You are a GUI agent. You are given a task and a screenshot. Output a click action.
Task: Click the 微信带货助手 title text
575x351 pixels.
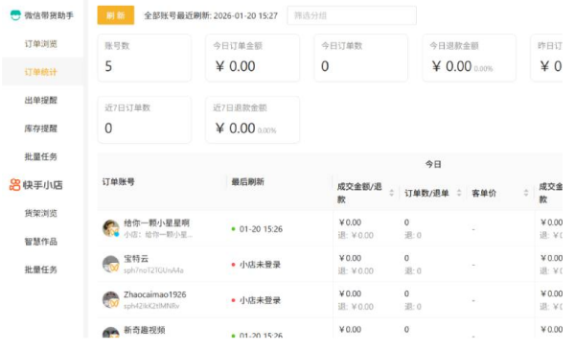click(49, 15)
